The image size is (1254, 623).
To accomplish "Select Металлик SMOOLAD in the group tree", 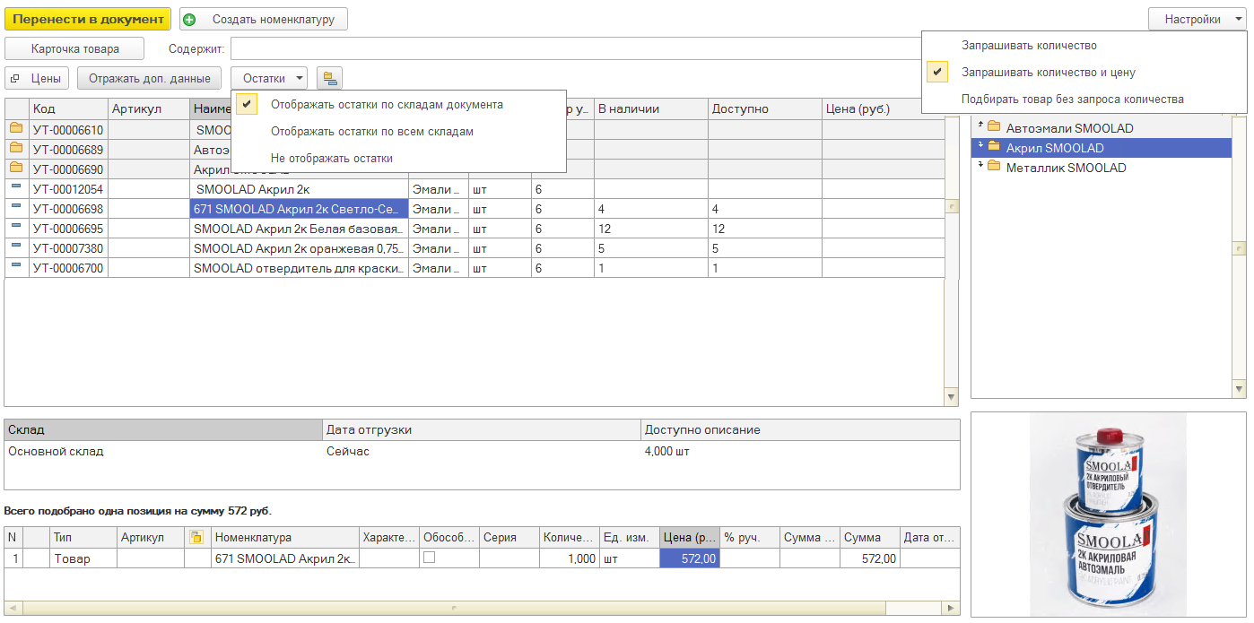I will [x=1066, y=168].
